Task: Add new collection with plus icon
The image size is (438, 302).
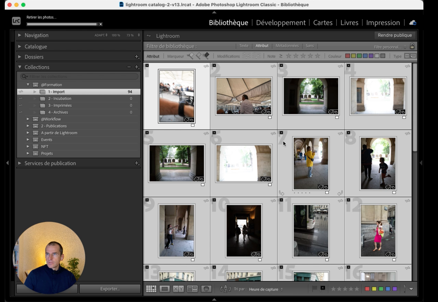Action: [x=137, y=67]
